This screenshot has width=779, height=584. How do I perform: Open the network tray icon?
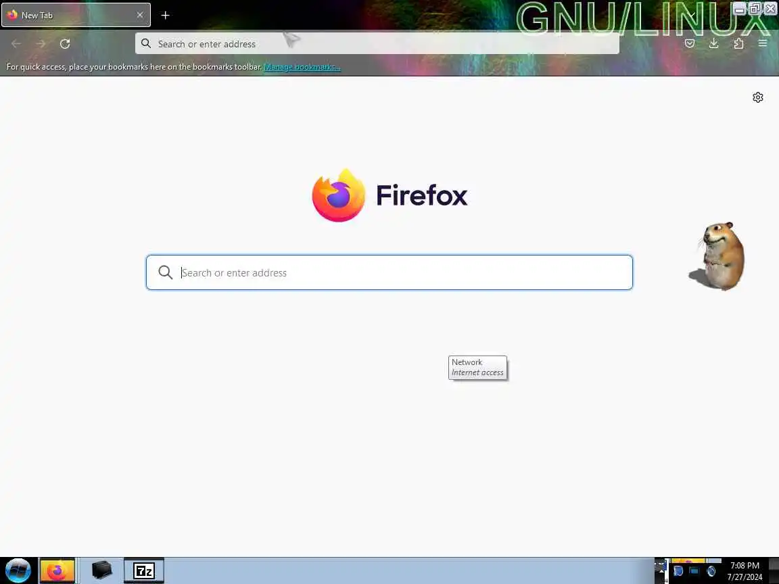[694, 571]
